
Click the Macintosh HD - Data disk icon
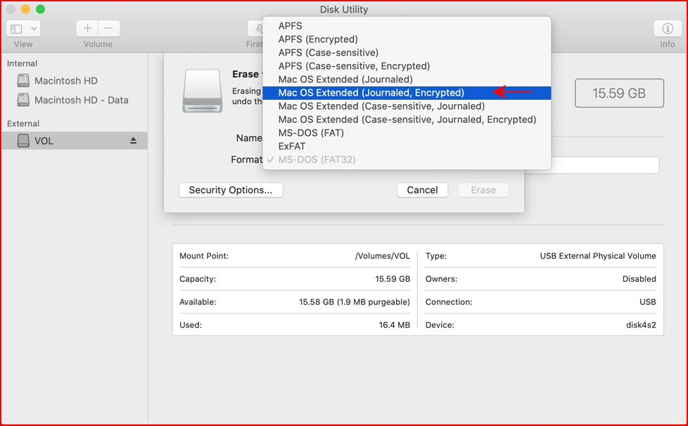click(23, 100)
